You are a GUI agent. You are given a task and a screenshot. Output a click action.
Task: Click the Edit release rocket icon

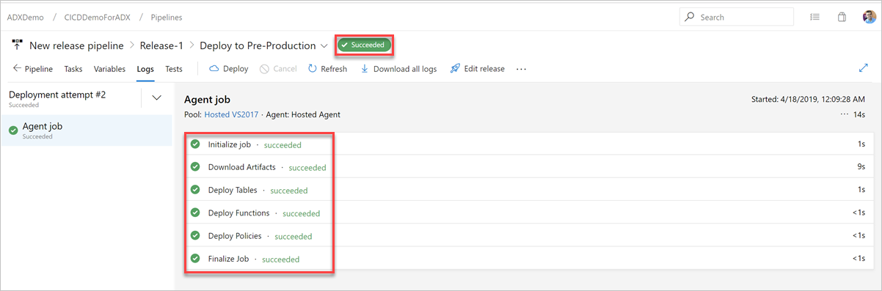pos(455,69)
